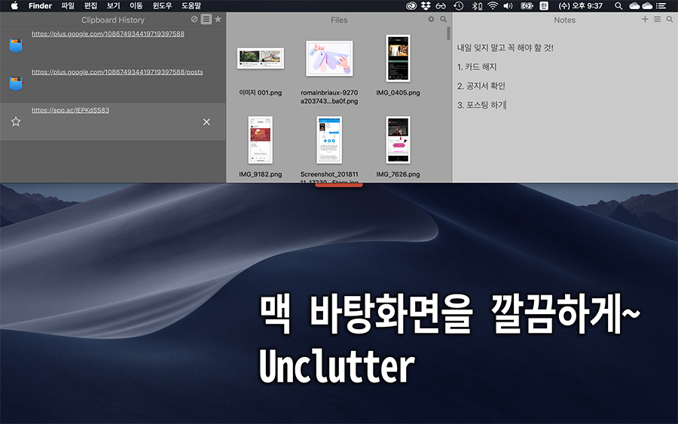Image resolution: width=678 pixels, height=424 pixels.
Task: Open the Apple menu
Action: point(14,5)
